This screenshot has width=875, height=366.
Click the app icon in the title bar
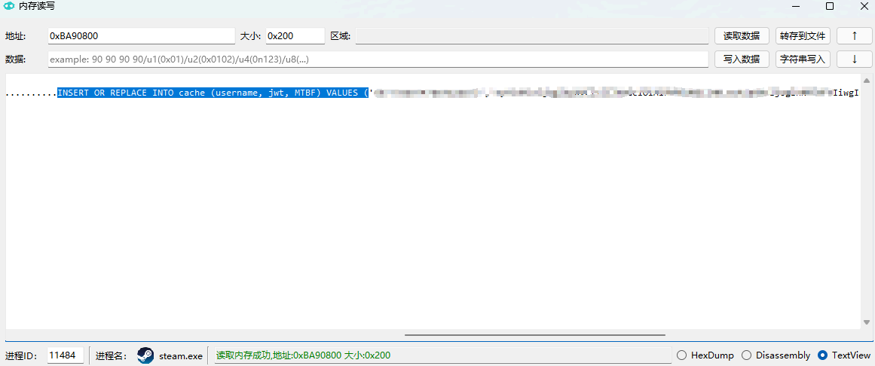tap(9, 6)
